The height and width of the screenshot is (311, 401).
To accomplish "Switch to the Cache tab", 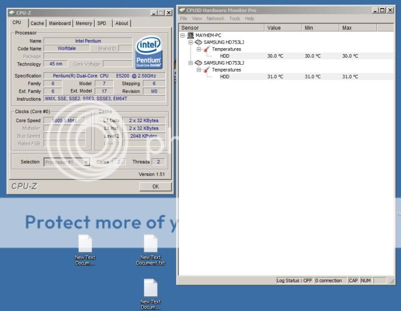I will coord(37,23).
